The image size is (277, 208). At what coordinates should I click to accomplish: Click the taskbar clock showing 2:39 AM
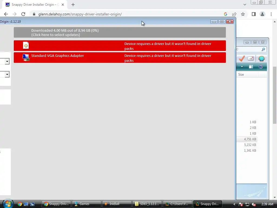tap(267, 204)
